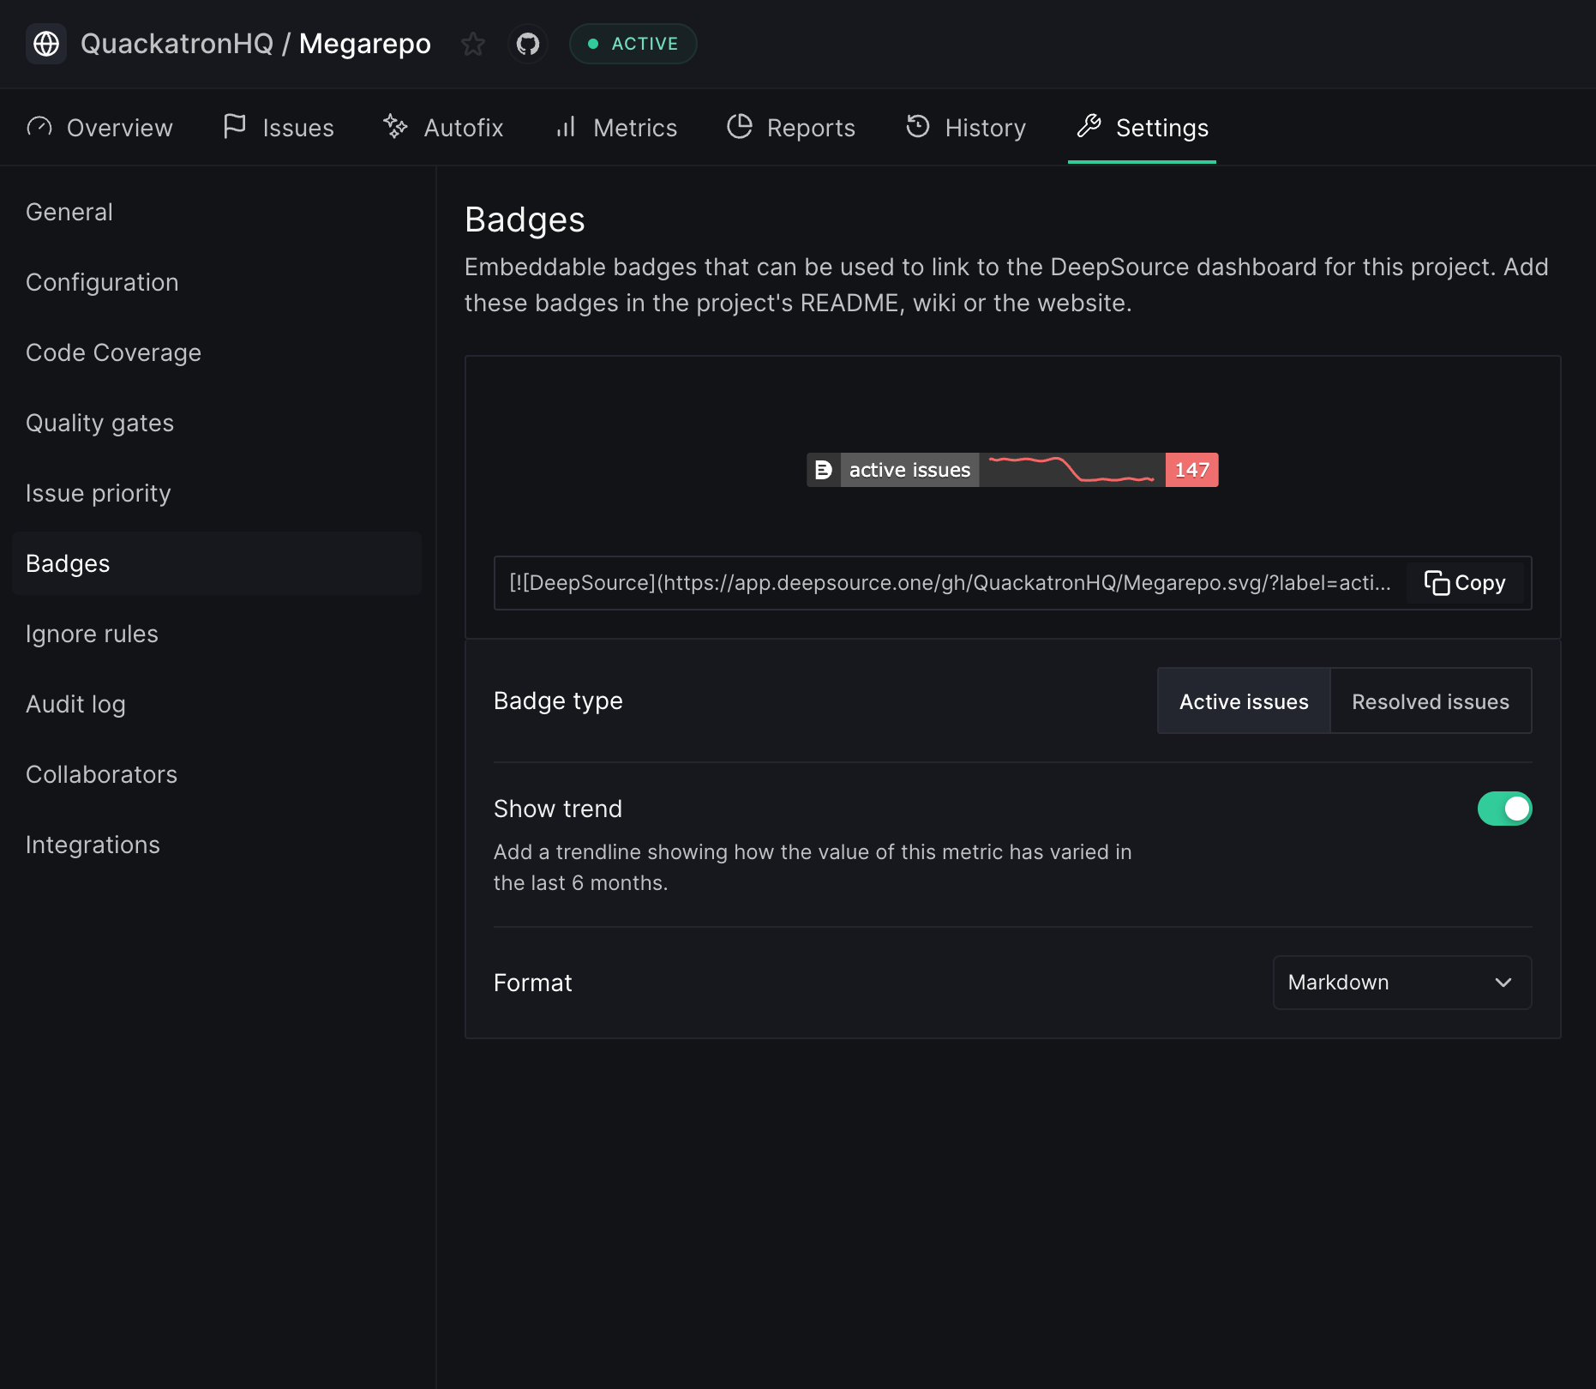Click the ACTIVE status pill
Image resolution: width=1596 pixels, height=1389 pixels.
(x=633, y=44)
